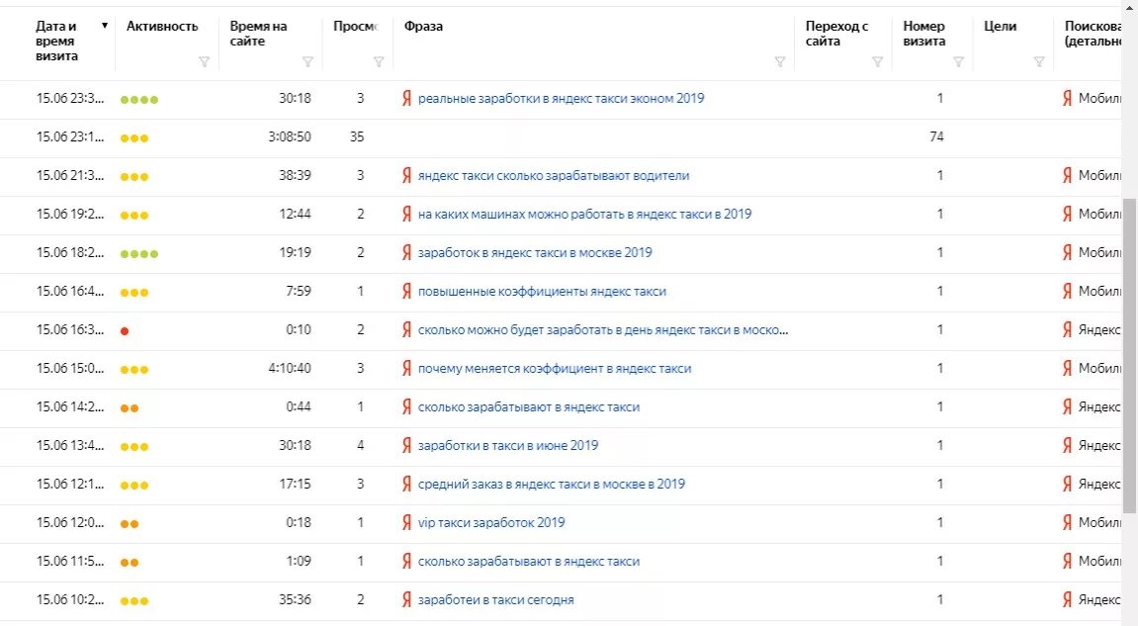
Task: Click the vertical scrollbar thumb
Action: [1129, 354]
